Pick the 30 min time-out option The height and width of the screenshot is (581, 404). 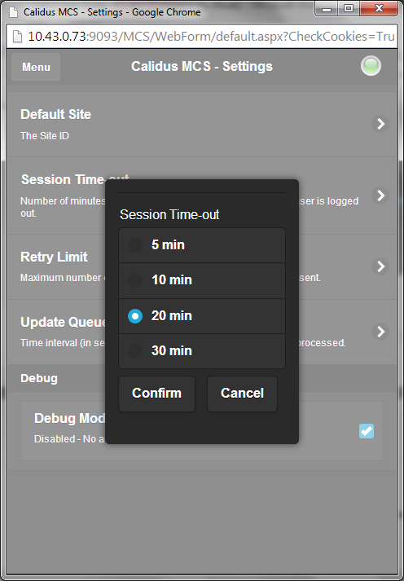202,351
